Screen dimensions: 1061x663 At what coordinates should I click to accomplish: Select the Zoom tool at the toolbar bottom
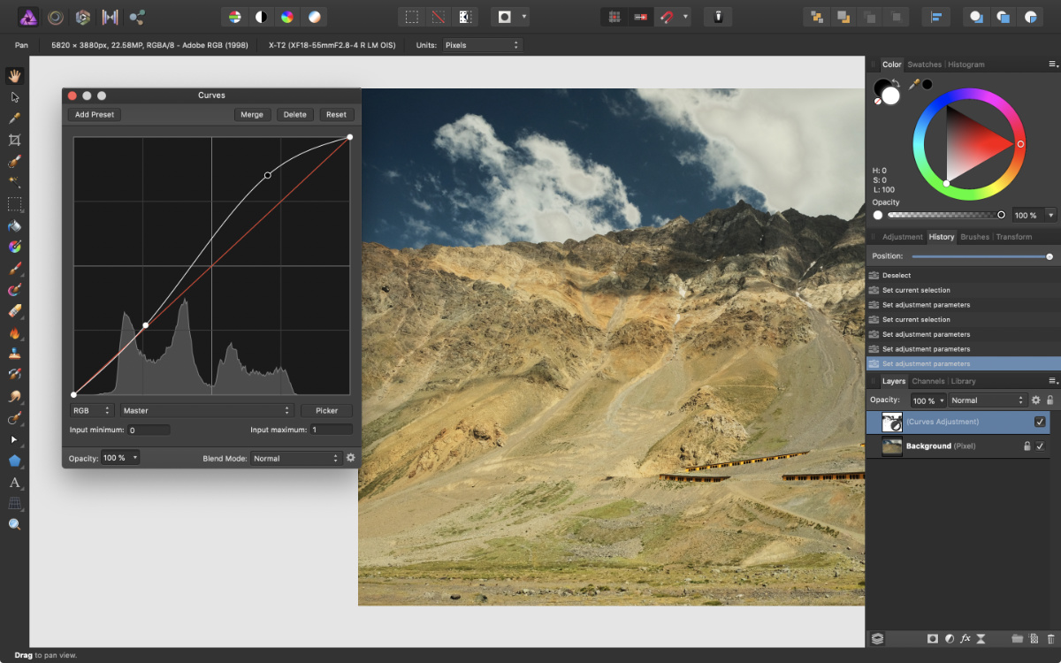coord(14,523)
